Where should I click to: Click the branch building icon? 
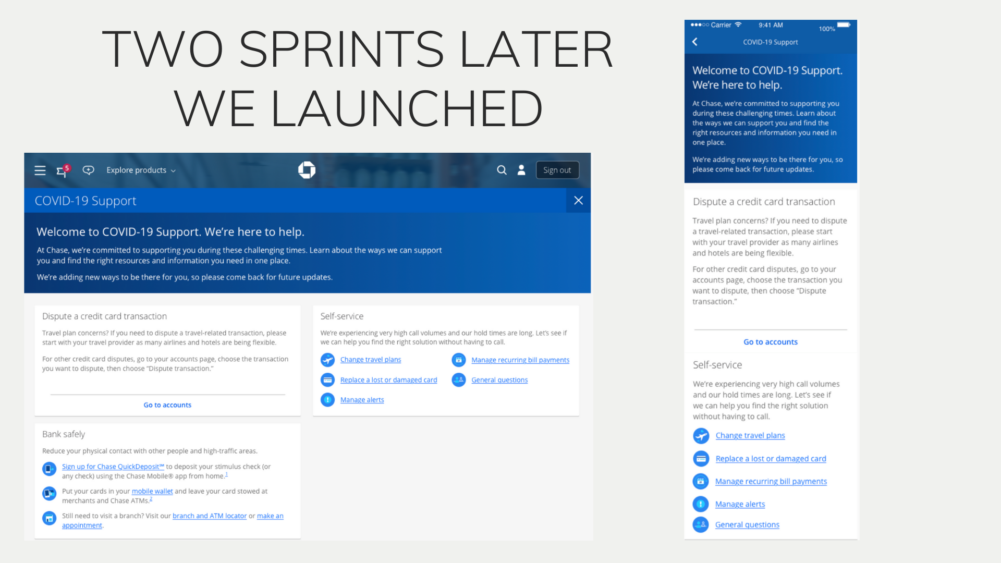coord(49,518)
